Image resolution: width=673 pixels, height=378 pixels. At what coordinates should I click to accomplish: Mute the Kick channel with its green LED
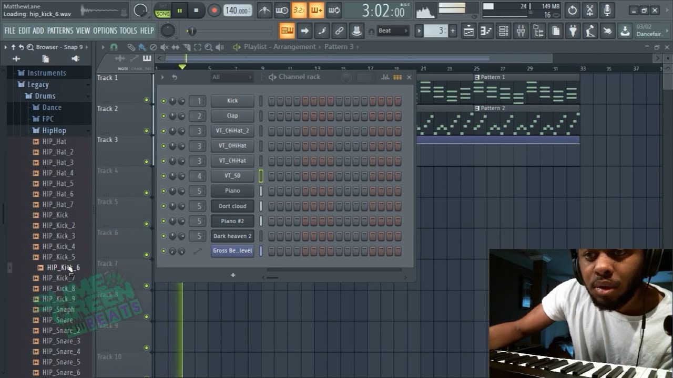[164, 101]
